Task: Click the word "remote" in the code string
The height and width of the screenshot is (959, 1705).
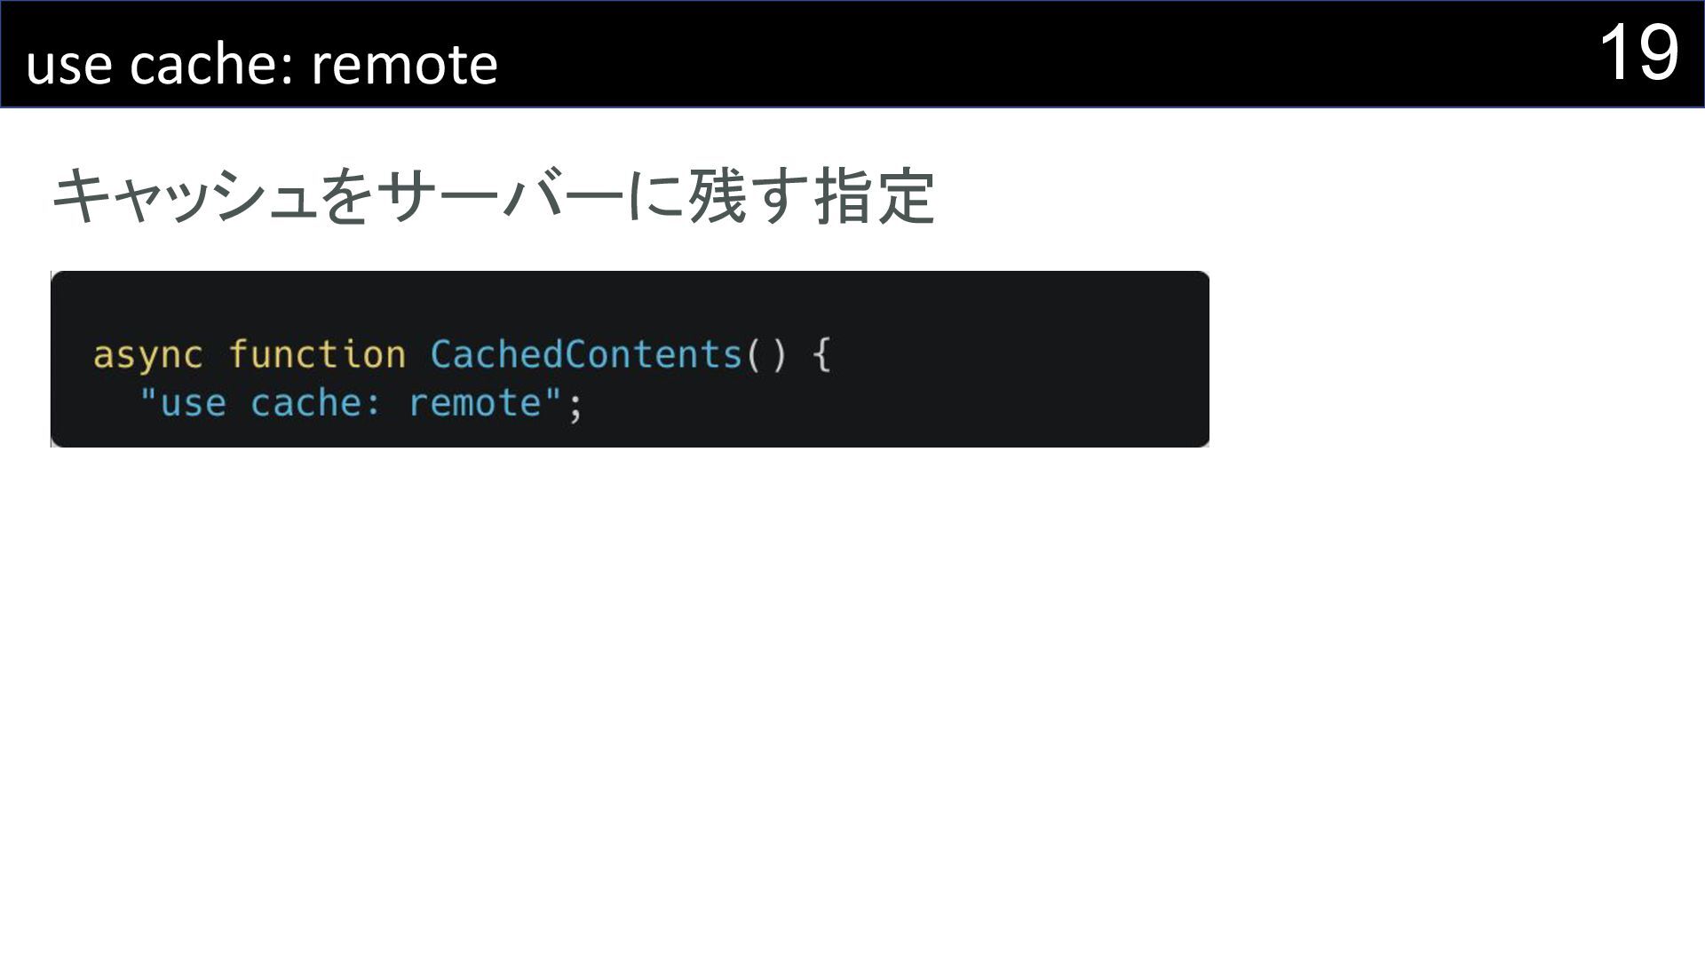Action: 475,403
